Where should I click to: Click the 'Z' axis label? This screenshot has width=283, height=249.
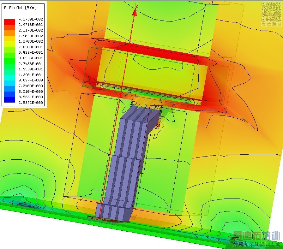click(137, 6)
